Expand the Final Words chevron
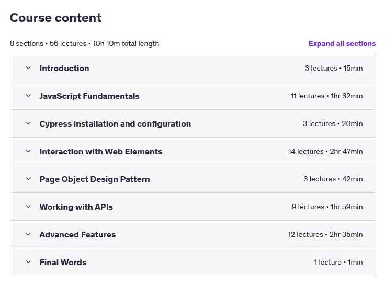The height and width of the screenshot is (285, 385). click(x=28, y=262)
